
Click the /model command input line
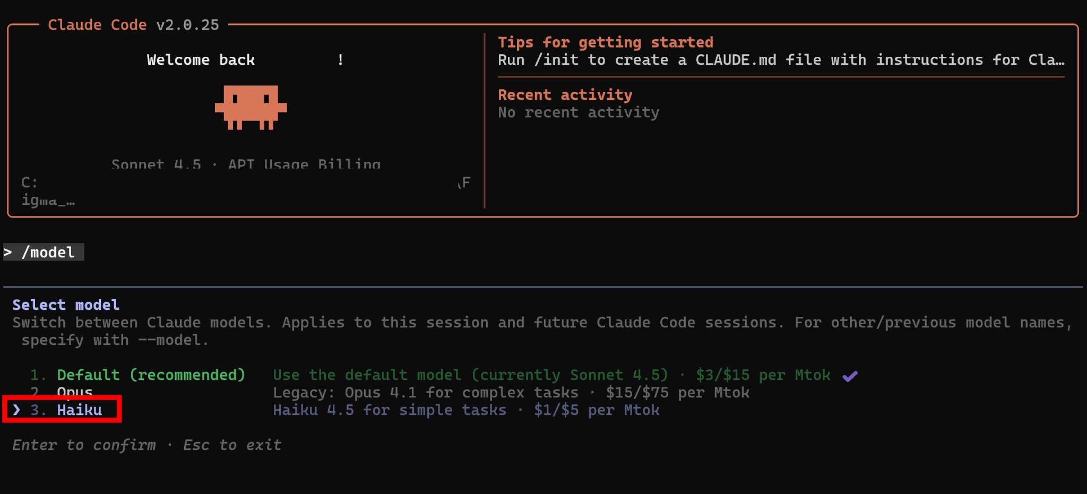48,253
